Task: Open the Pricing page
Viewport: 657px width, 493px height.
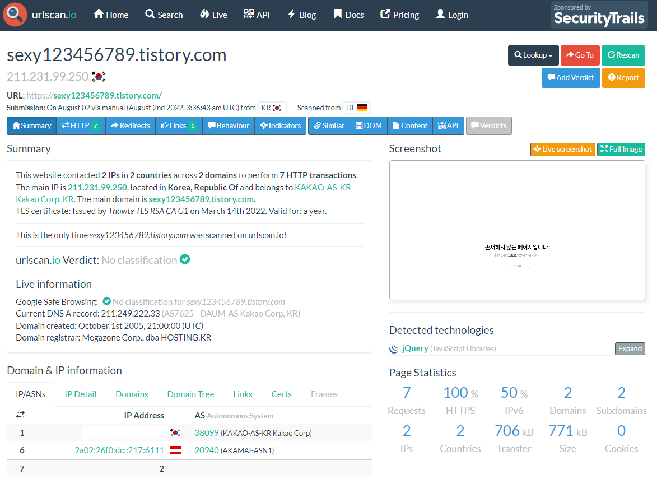Action: [x=399, y=15]
